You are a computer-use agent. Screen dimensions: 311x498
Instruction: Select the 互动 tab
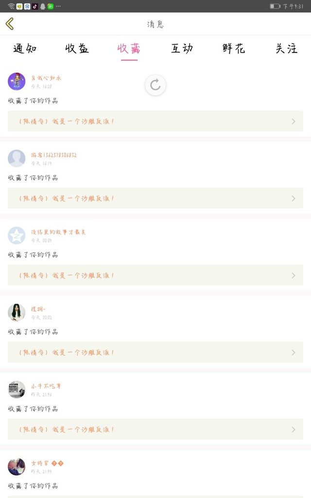coord(182,49)
